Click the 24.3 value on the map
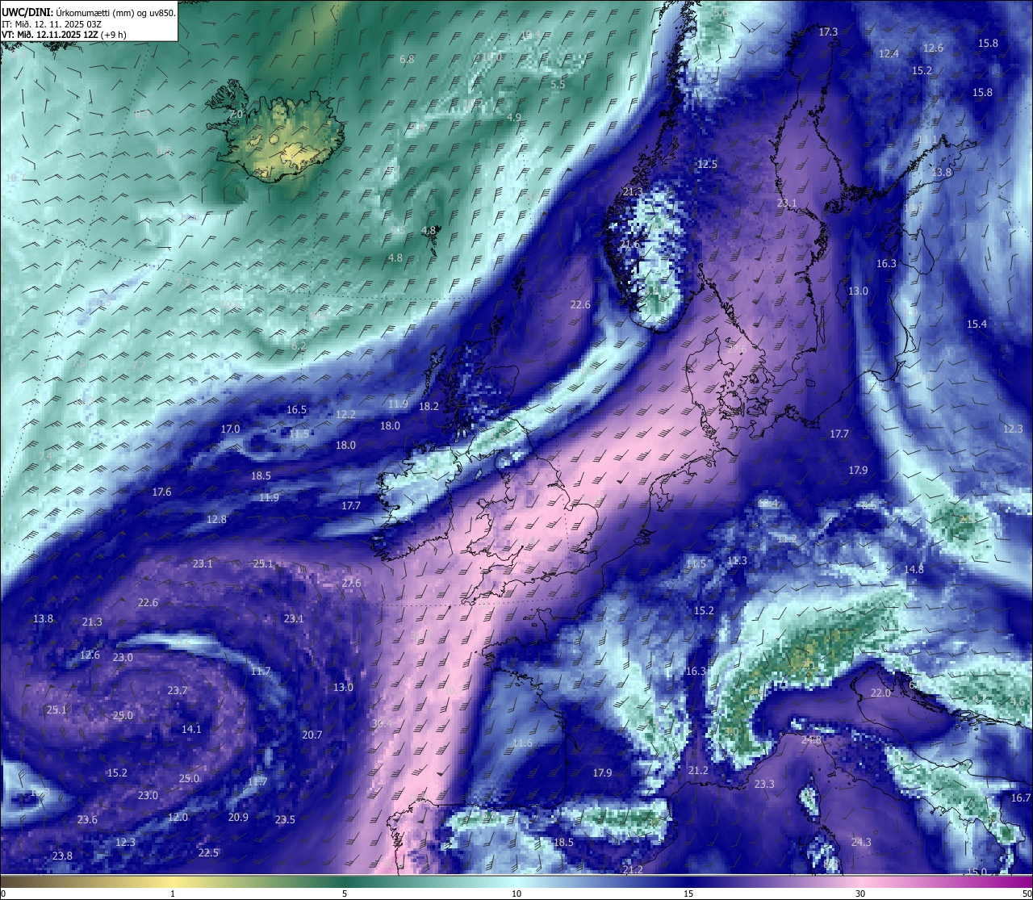Screen dimensions: 1033x900 (x=861, y=842)
